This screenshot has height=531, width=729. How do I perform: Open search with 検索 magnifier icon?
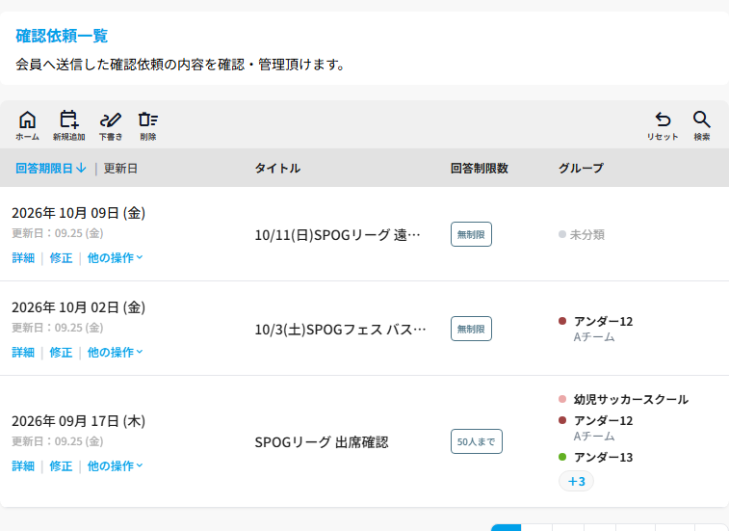702,125
